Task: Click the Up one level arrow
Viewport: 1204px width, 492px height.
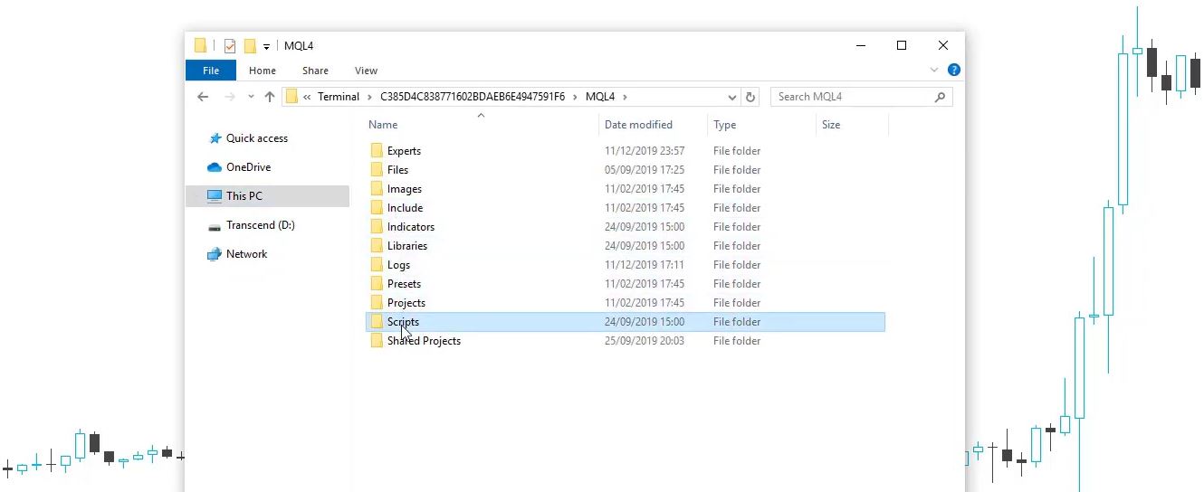Action: (270, 97)
